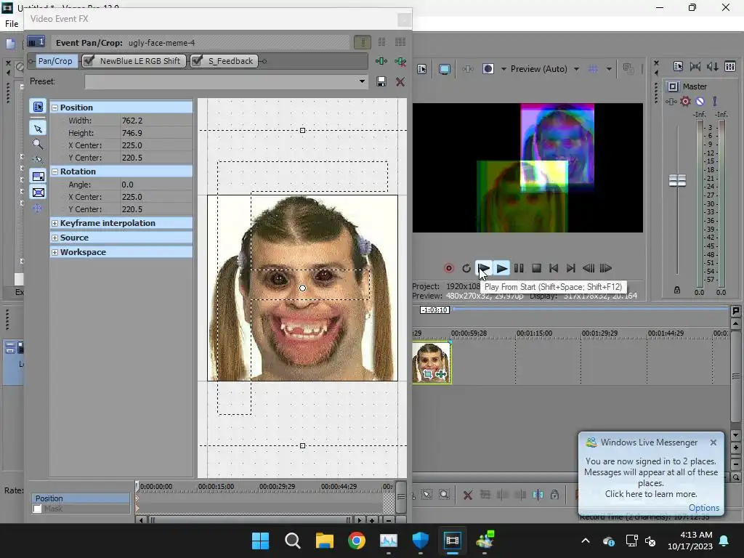Click Options link in Messenger notification
The height and width of the screenshot is (558, 744).
tap(703, 508)
